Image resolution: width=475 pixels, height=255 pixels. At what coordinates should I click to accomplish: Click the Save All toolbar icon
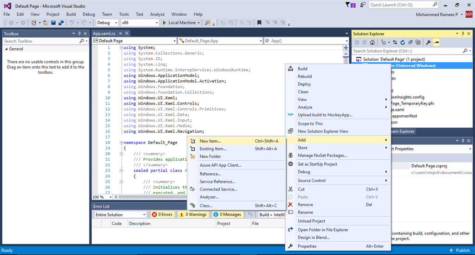61,23
